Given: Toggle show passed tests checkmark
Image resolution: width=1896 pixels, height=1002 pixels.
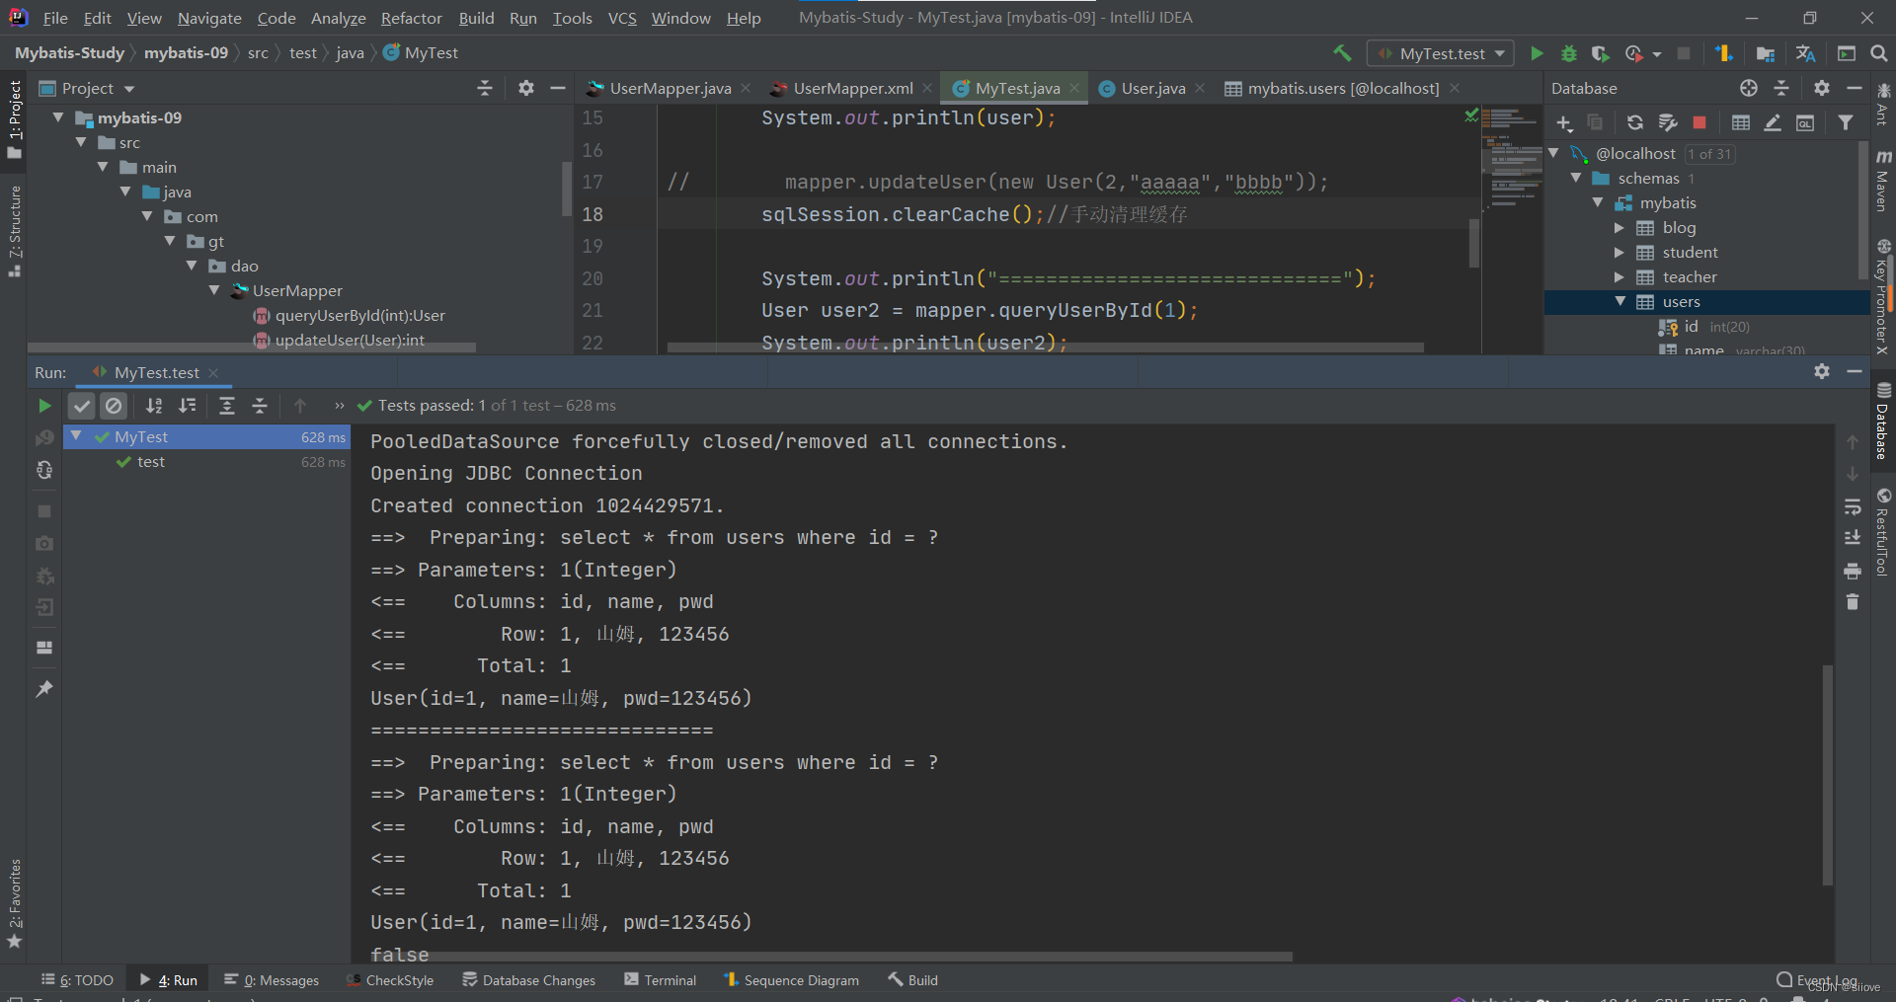Looking at the screenshot, I should point(82,406).
